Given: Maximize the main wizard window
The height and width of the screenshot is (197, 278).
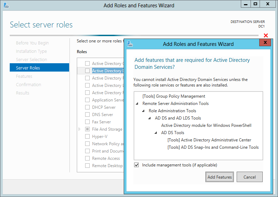Looking at the screenshot, I should [x=255, y=4].
